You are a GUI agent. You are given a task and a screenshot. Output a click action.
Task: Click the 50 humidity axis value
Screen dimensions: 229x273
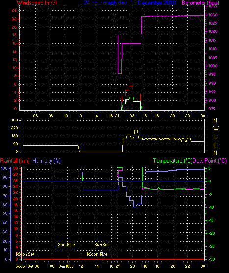tap(5, 213)
